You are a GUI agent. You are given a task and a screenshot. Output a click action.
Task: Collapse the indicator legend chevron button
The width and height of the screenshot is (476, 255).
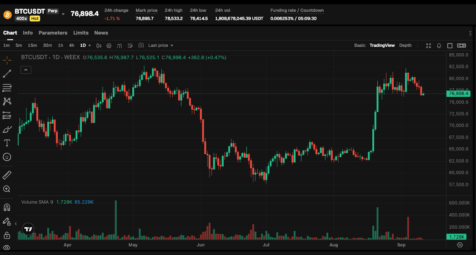click(x=26, y=70)
